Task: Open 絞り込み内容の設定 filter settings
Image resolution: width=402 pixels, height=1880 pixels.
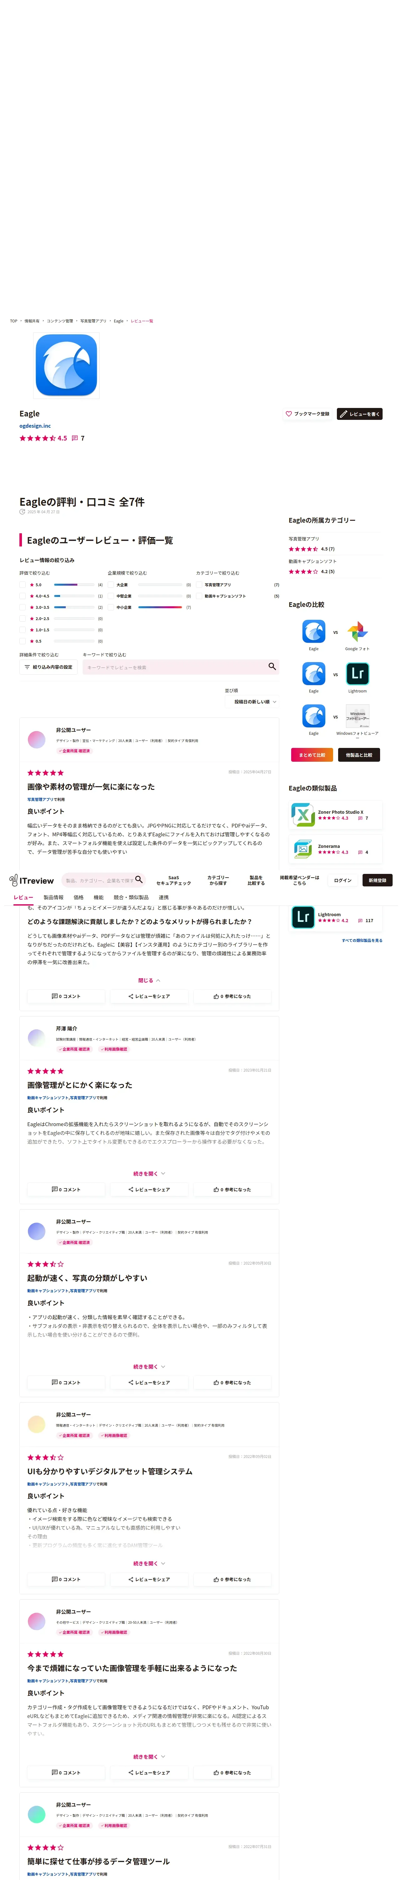Action: click(48, 667)
